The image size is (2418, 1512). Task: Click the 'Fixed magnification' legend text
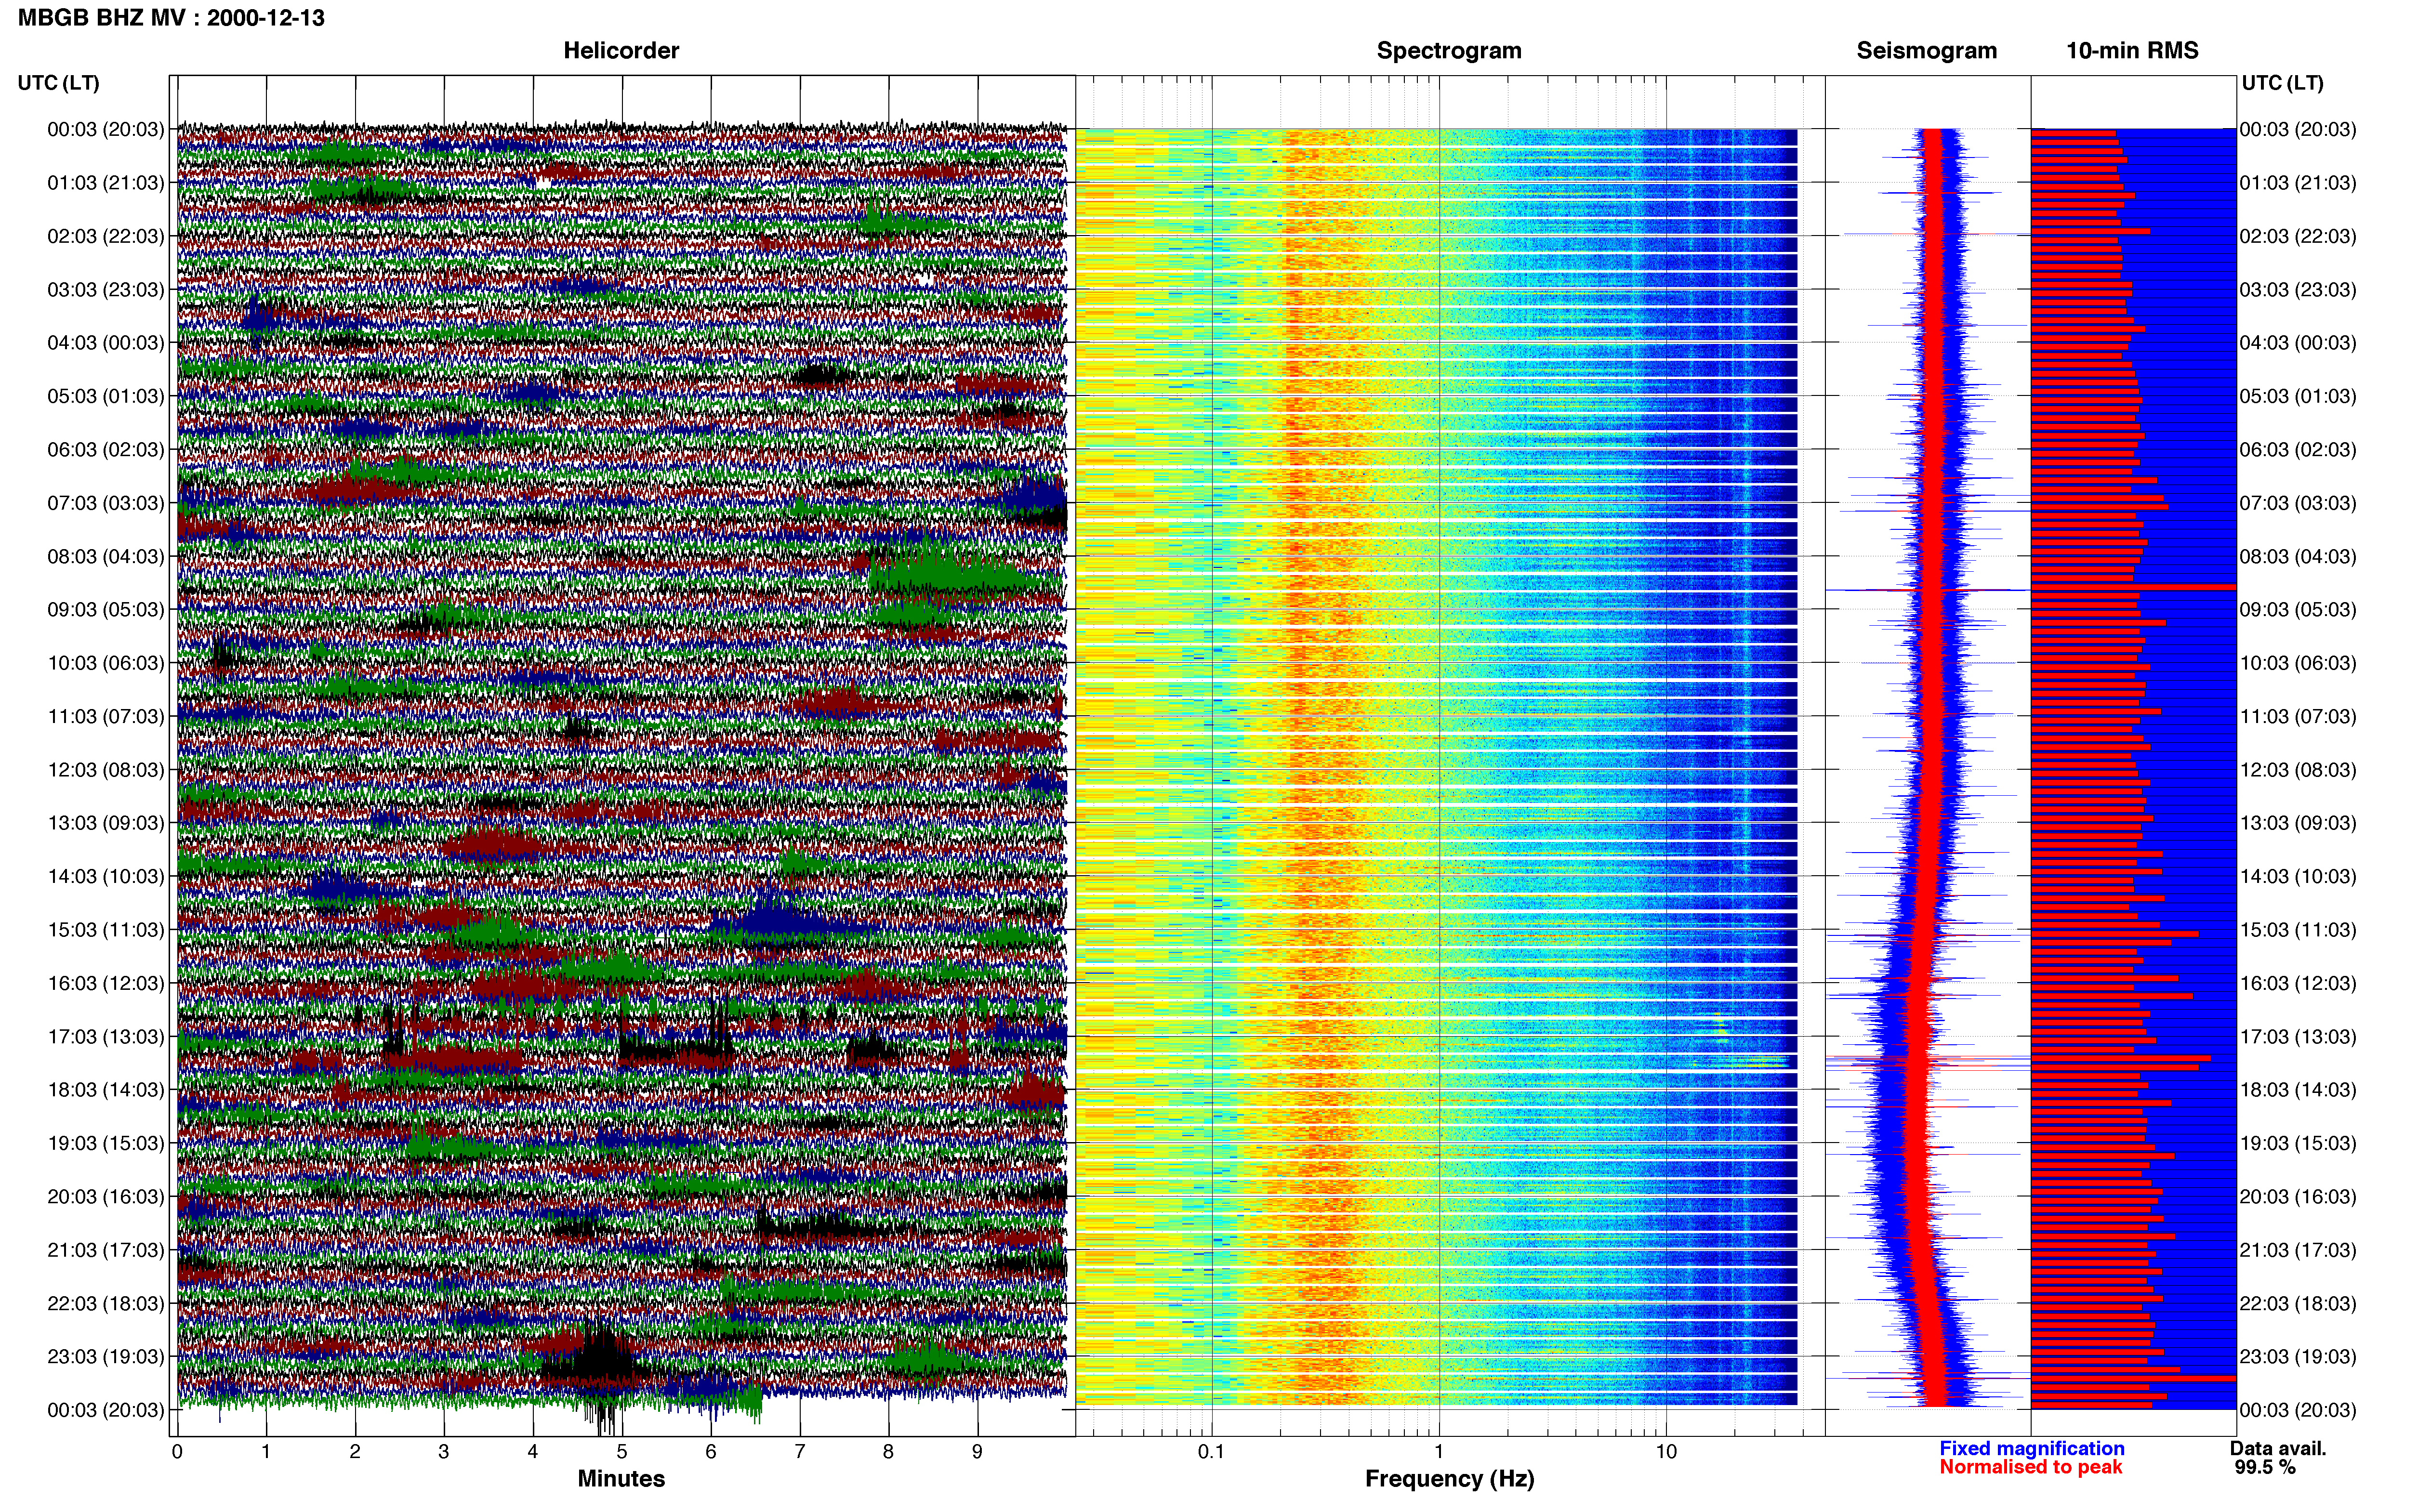click(2031, 1449)
